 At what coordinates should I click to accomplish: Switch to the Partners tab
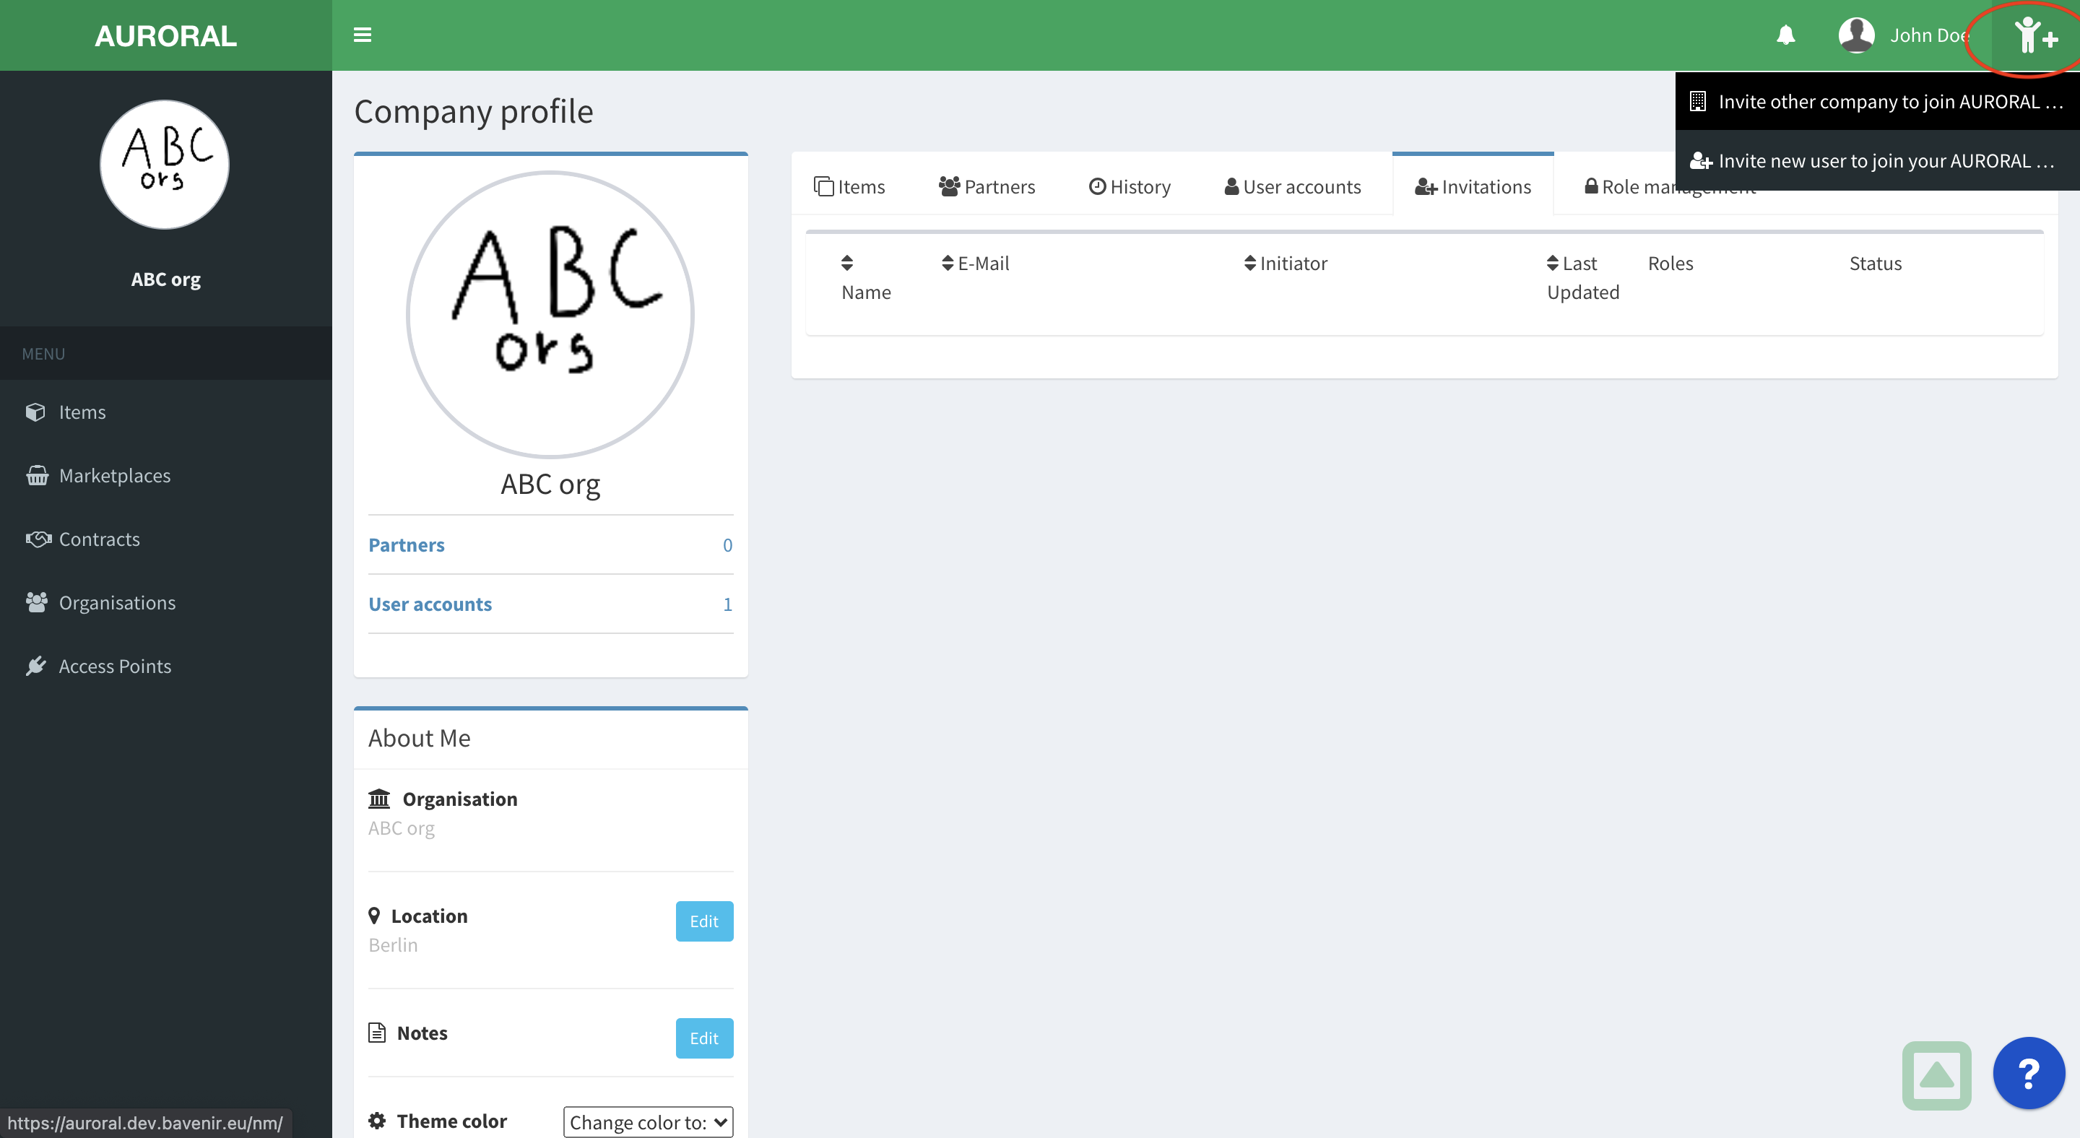[986, 186]
